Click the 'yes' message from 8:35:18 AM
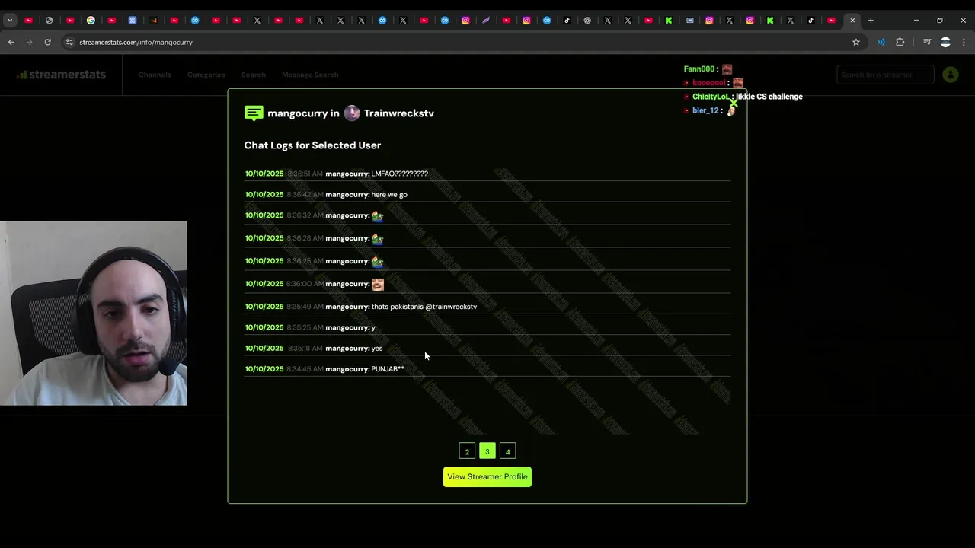The width and height of the screenshot is (975, 548). click(377, 349)
